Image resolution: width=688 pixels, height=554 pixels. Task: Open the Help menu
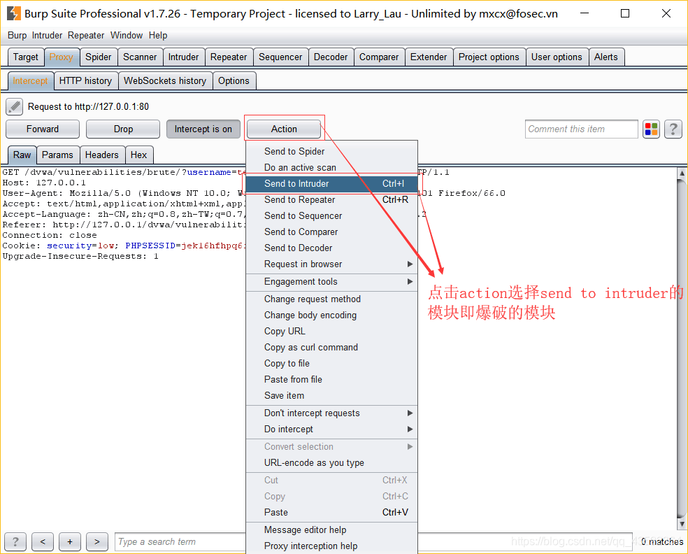click(x=158, y=35)
